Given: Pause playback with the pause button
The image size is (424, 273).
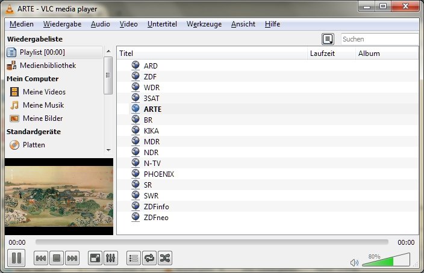Looking at the screenshot, I should click(x=16, y=258).
